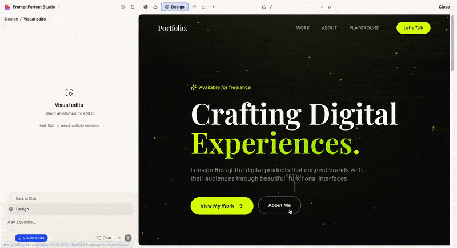Open preview in new tab arrow icon
This screenshot has width=457, height=248.
pyautogui.click(x=322, y=7)
